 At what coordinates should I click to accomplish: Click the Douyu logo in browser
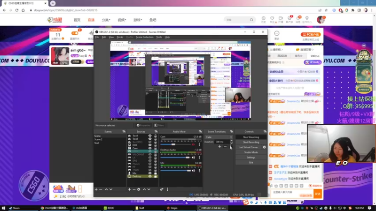(55, 20)
